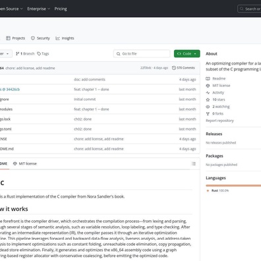Click the Rust orange color dot
Viewport: 261px width, 261px height.
coord(208,190)
